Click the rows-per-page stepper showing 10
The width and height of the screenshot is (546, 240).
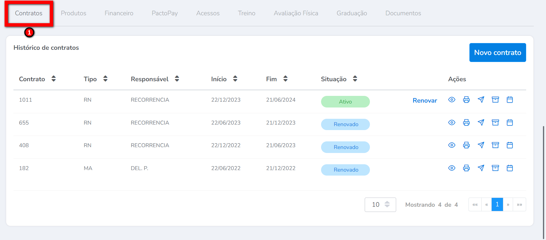pos(387,204)
